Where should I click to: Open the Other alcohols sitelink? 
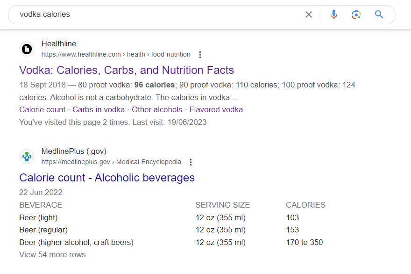(x=156, y=109)
